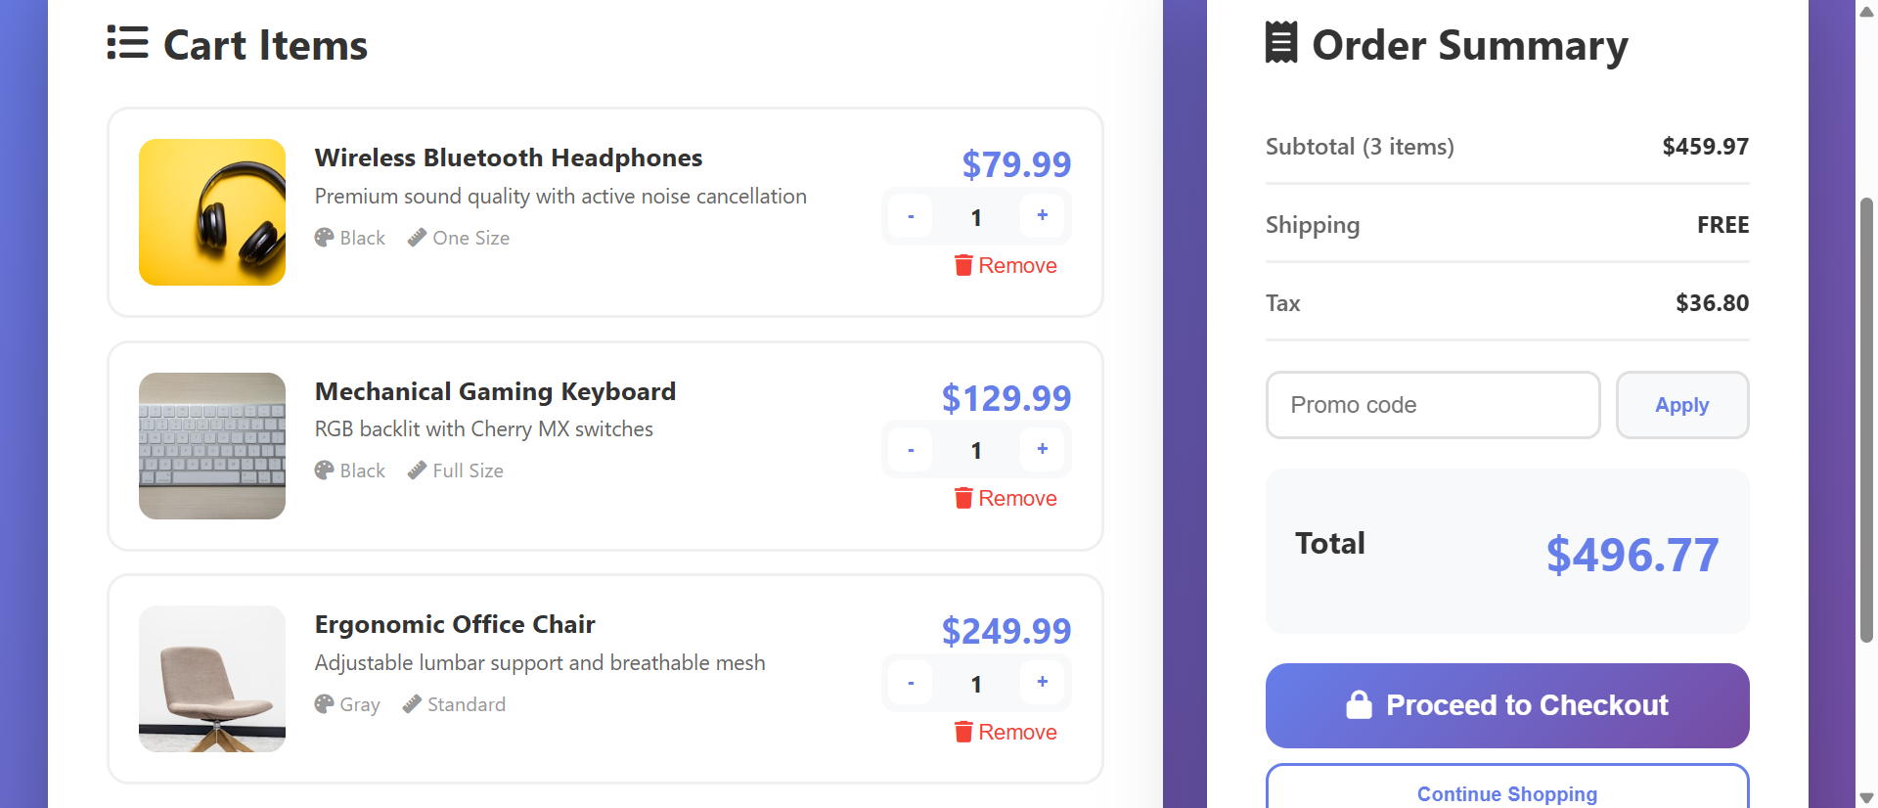Click the office chair product image
This screenshot has height=808, width=1878.
(211, 678)
